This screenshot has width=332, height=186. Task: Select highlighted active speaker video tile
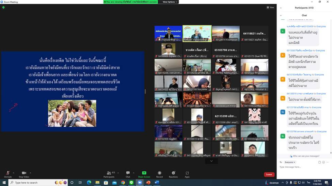point(197,34)
